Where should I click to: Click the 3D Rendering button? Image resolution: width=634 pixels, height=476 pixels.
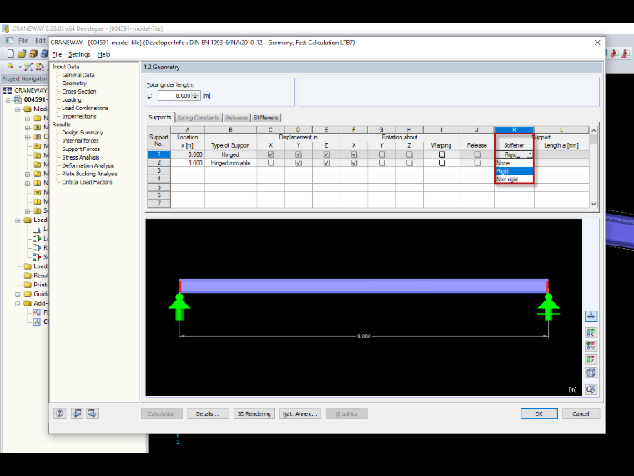click(x=254, y=413)
